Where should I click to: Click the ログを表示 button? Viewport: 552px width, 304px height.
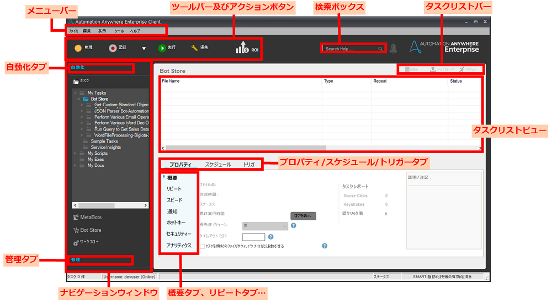(x=303, y=216)
